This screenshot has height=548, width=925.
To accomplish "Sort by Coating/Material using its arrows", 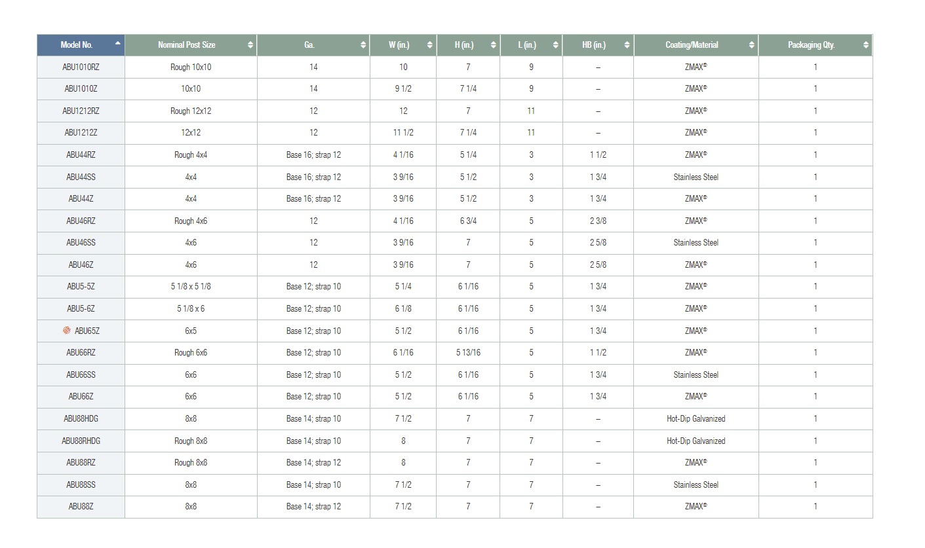I will pos(751,45).
